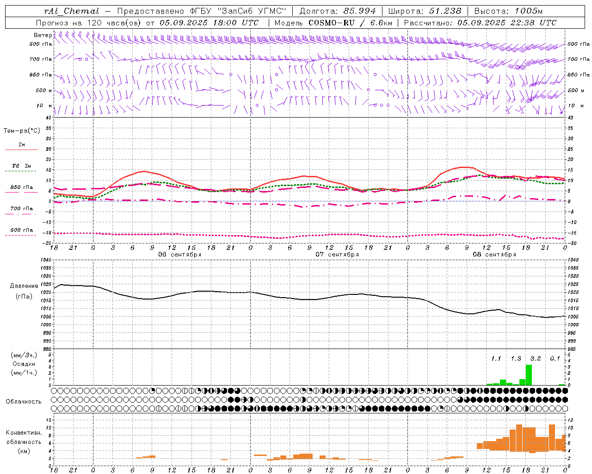Viewport: 592px width, 474px height.
Task: Select the Облачность cloud cover label
Action: (24, 401)
